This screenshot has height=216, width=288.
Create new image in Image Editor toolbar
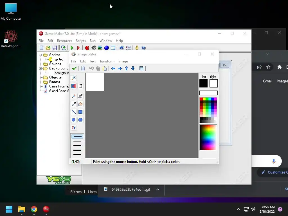pyautogui.click(x=83, y=68)
